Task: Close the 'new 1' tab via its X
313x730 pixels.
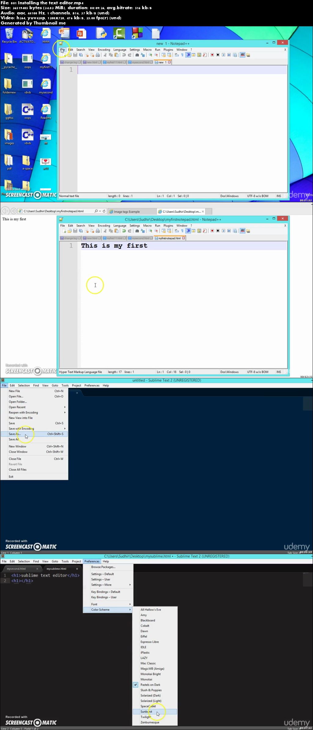Action: (x=169, y=62)
